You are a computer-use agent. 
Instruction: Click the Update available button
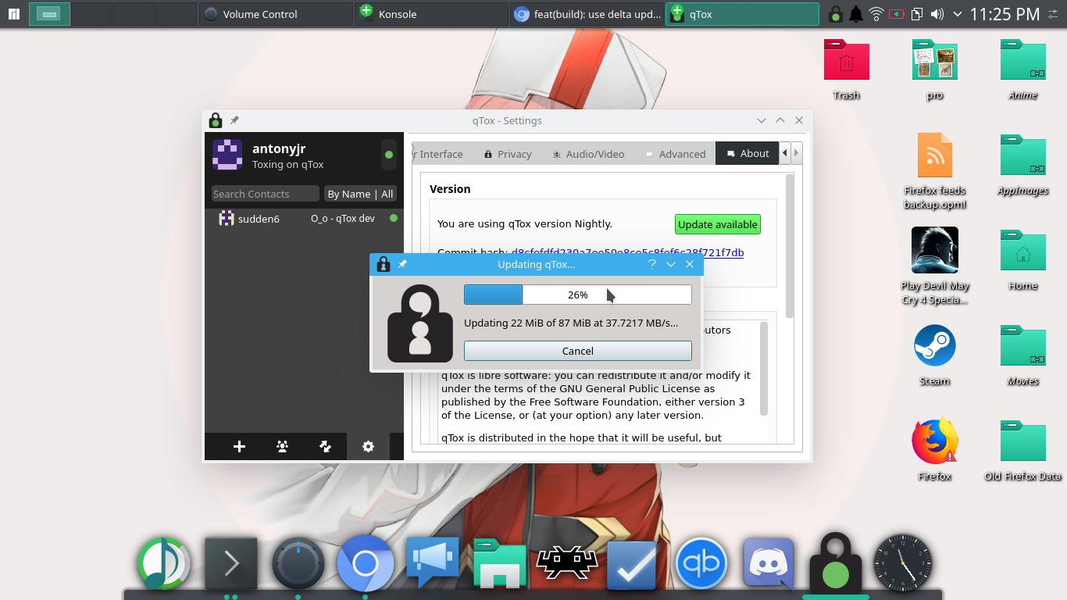717,224
